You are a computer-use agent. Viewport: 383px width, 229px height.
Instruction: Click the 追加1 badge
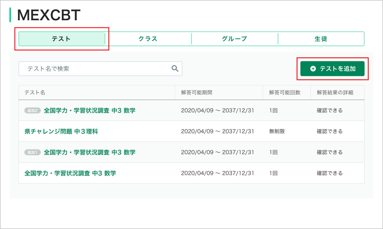[x=33, y=153]
